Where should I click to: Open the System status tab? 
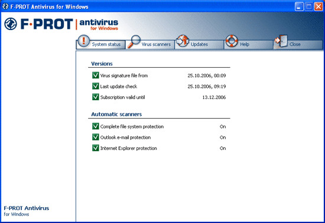tap(100, 44)
